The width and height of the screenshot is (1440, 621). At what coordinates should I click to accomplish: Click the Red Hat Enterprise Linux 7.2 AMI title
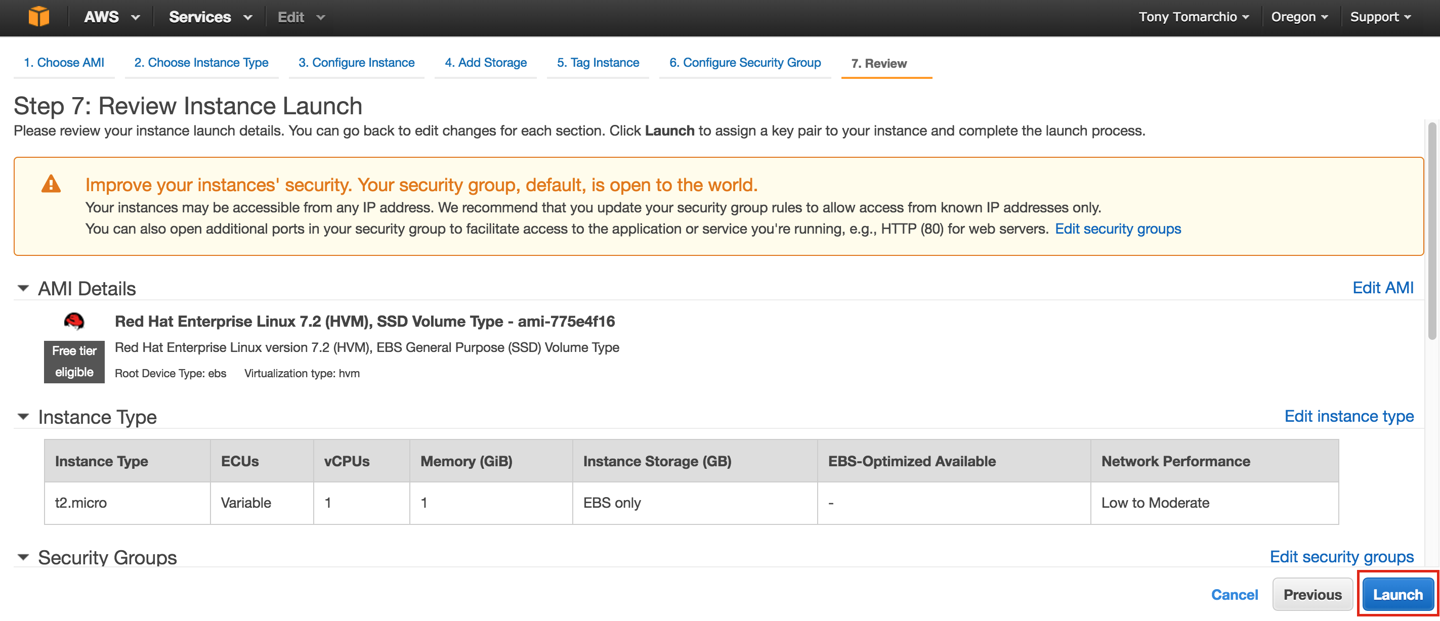(364, 322)
